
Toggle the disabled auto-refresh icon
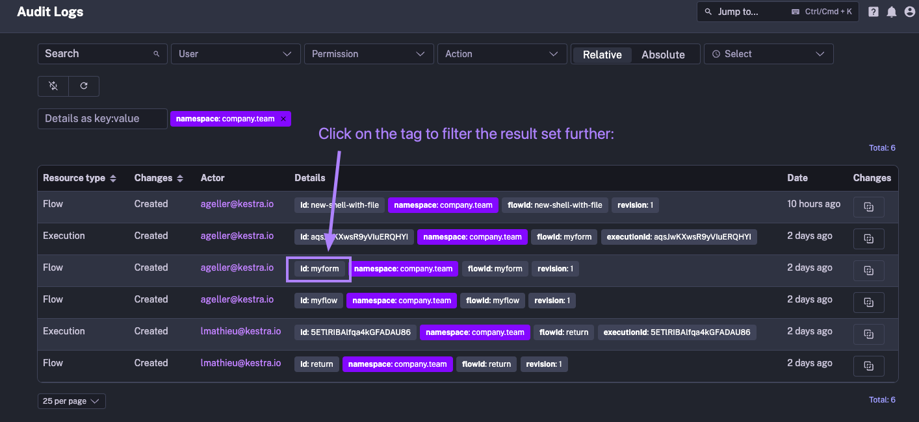pyautogui.click(x=53, y=86)
